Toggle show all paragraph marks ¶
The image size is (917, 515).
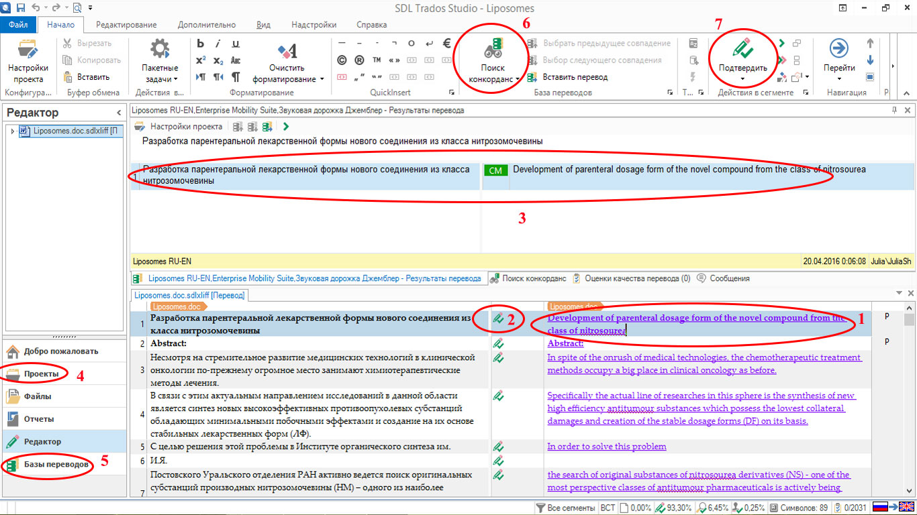coord(236,77)
